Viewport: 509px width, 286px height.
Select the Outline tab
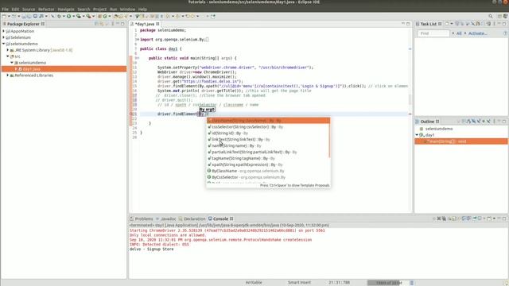pyautogui.click(x=427, y=122)
